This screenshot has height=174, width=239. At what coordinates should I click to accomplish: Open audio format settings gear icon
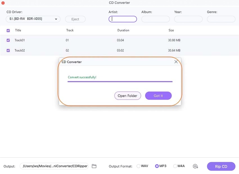pyautogui.click(x=195, y=166)
